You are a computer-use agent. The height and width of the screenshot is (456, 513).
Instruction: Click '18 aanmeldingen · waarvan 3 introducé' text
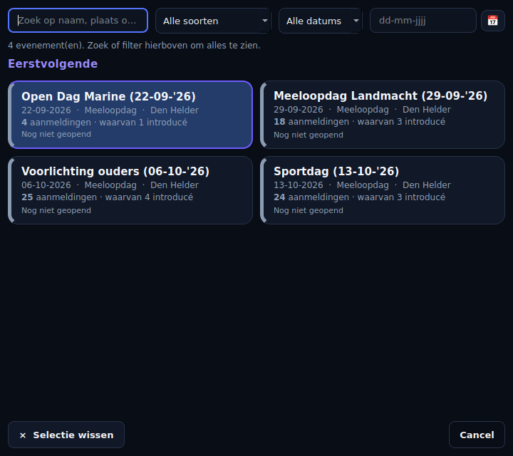(x=359, y=122)
